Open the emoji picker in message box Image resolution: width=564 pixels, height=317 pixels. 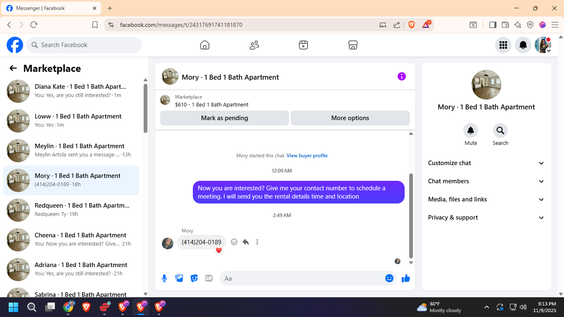389,278
